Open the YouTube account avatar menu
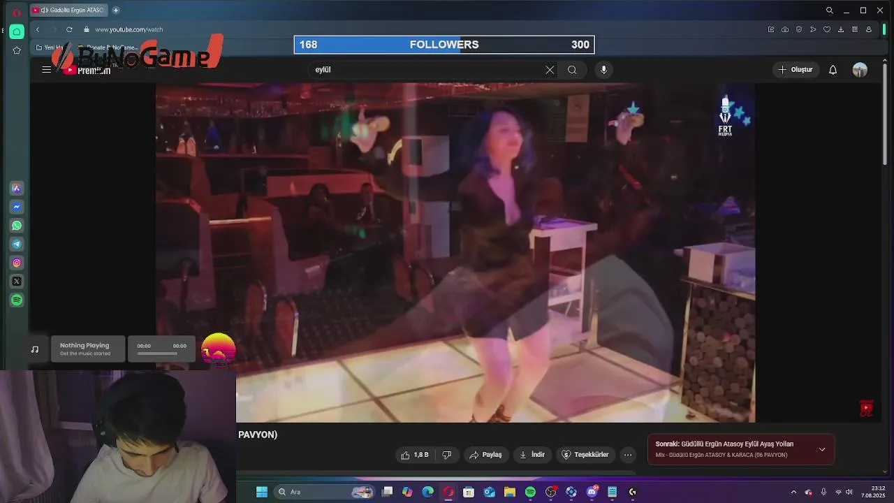Image resolution: width=894 pixels, height=503 pixels. point(860,70)
